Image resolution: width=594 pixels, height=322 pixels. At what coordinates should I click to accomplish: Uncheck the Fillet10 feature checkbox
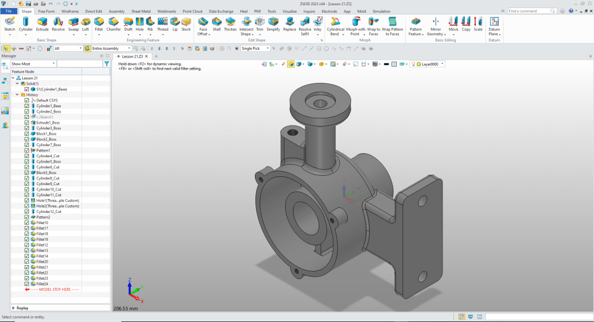27,223
